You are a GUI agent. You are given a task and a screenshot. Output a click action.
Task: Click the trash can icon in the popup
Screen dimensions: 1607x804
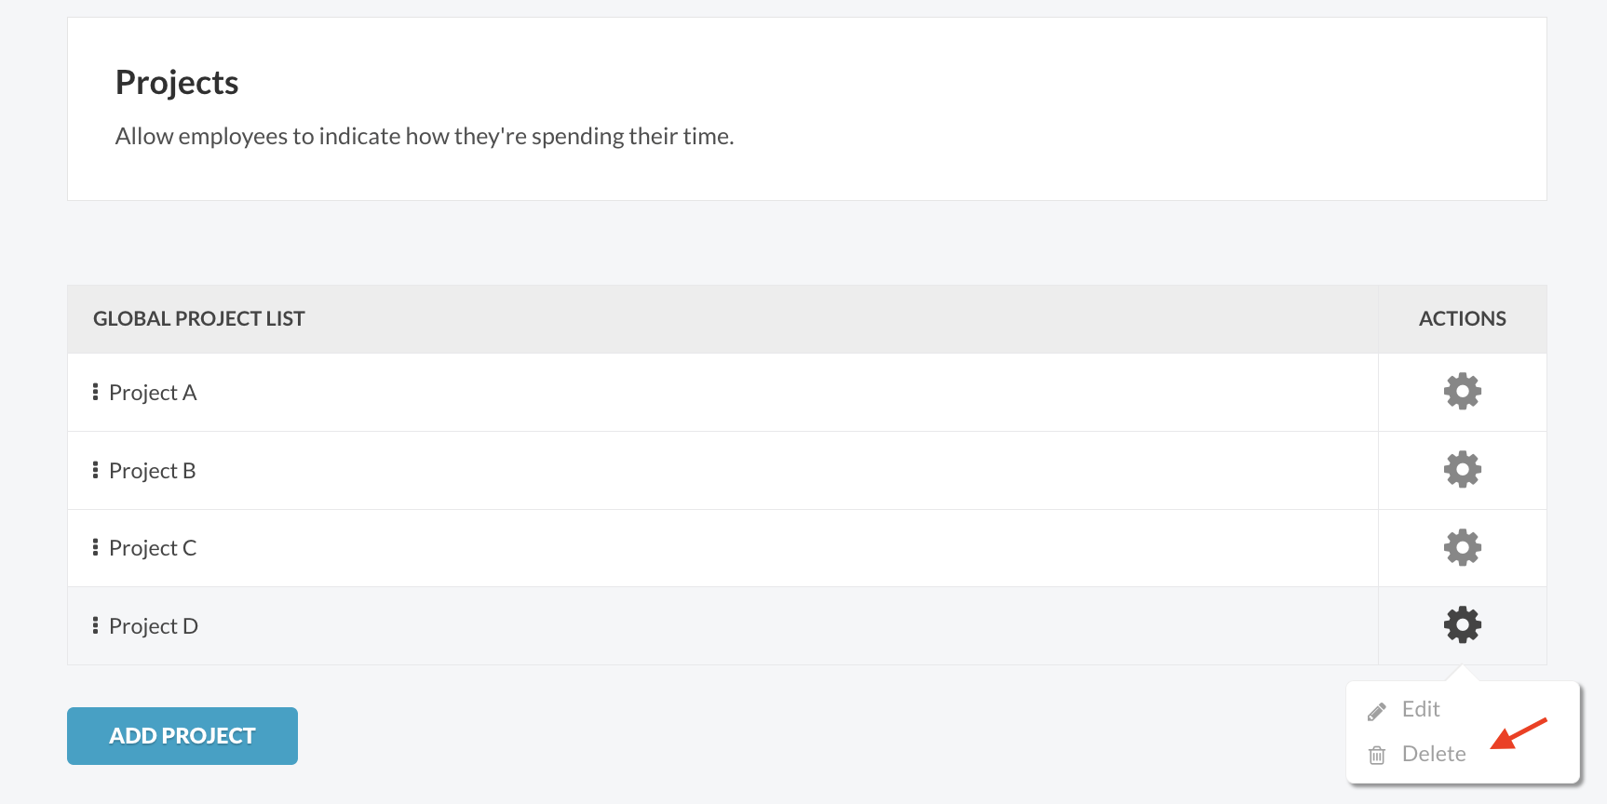[1377, 755]
